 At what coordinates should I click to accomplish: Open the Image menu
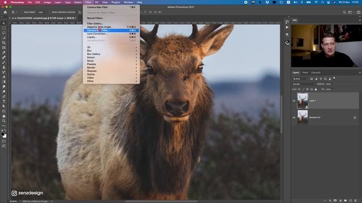click(47, 2)
